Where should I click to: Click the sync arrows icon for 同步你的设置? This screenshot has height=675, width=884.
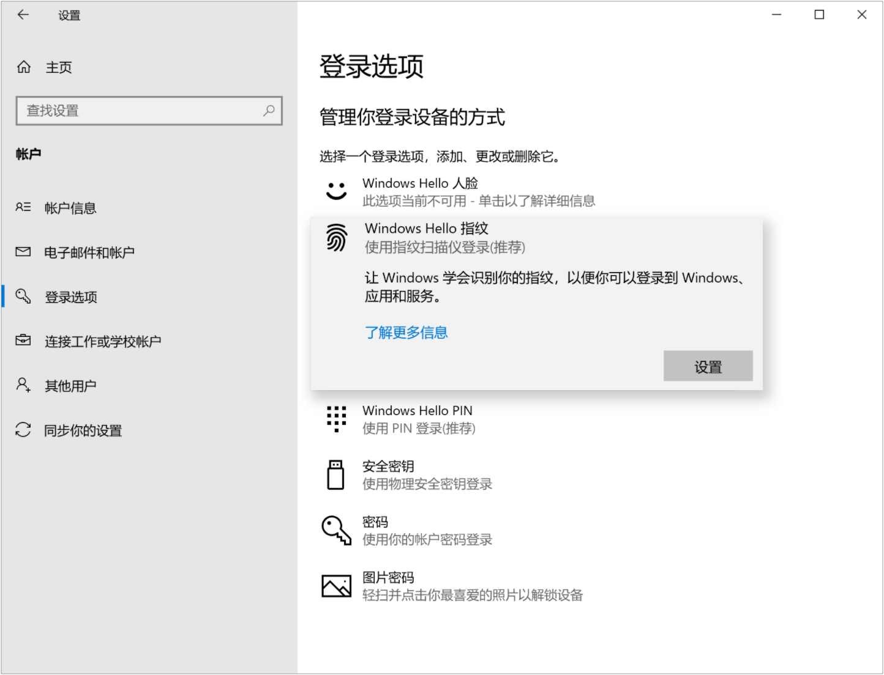pyautogui.click(x=23, y=430)
